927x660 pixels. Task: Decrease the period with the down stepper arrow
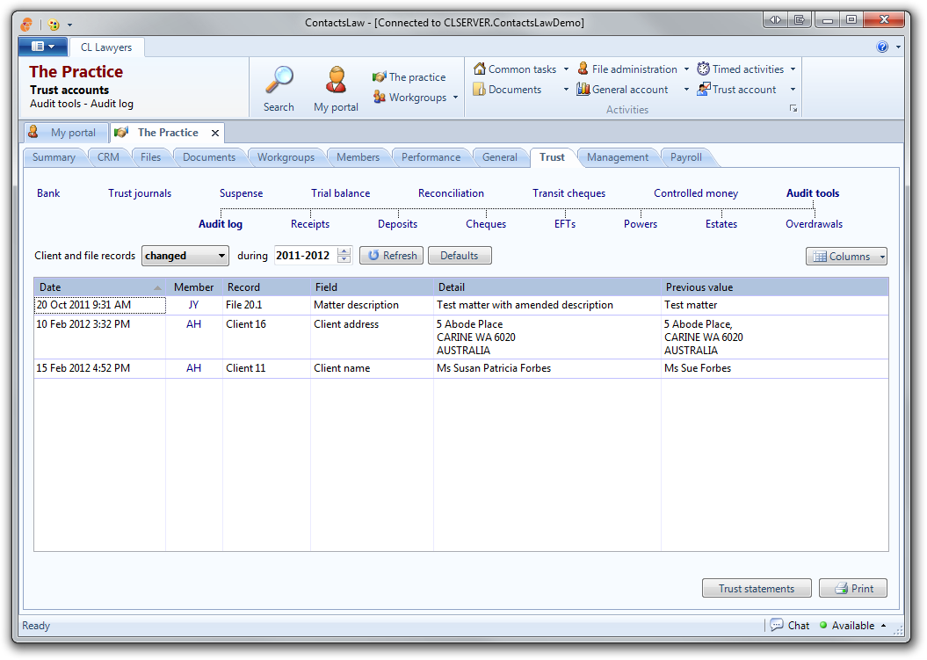344,260
